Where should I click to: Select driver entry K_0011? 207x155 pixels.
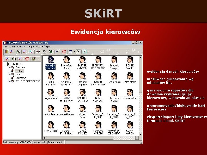(x=130, y=112)
